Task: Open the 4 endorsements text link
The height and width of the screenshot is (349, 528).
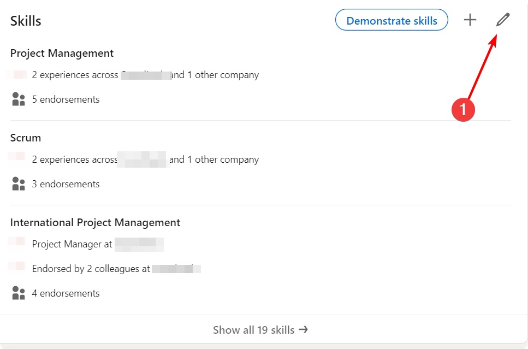Action: pos(66,293)
